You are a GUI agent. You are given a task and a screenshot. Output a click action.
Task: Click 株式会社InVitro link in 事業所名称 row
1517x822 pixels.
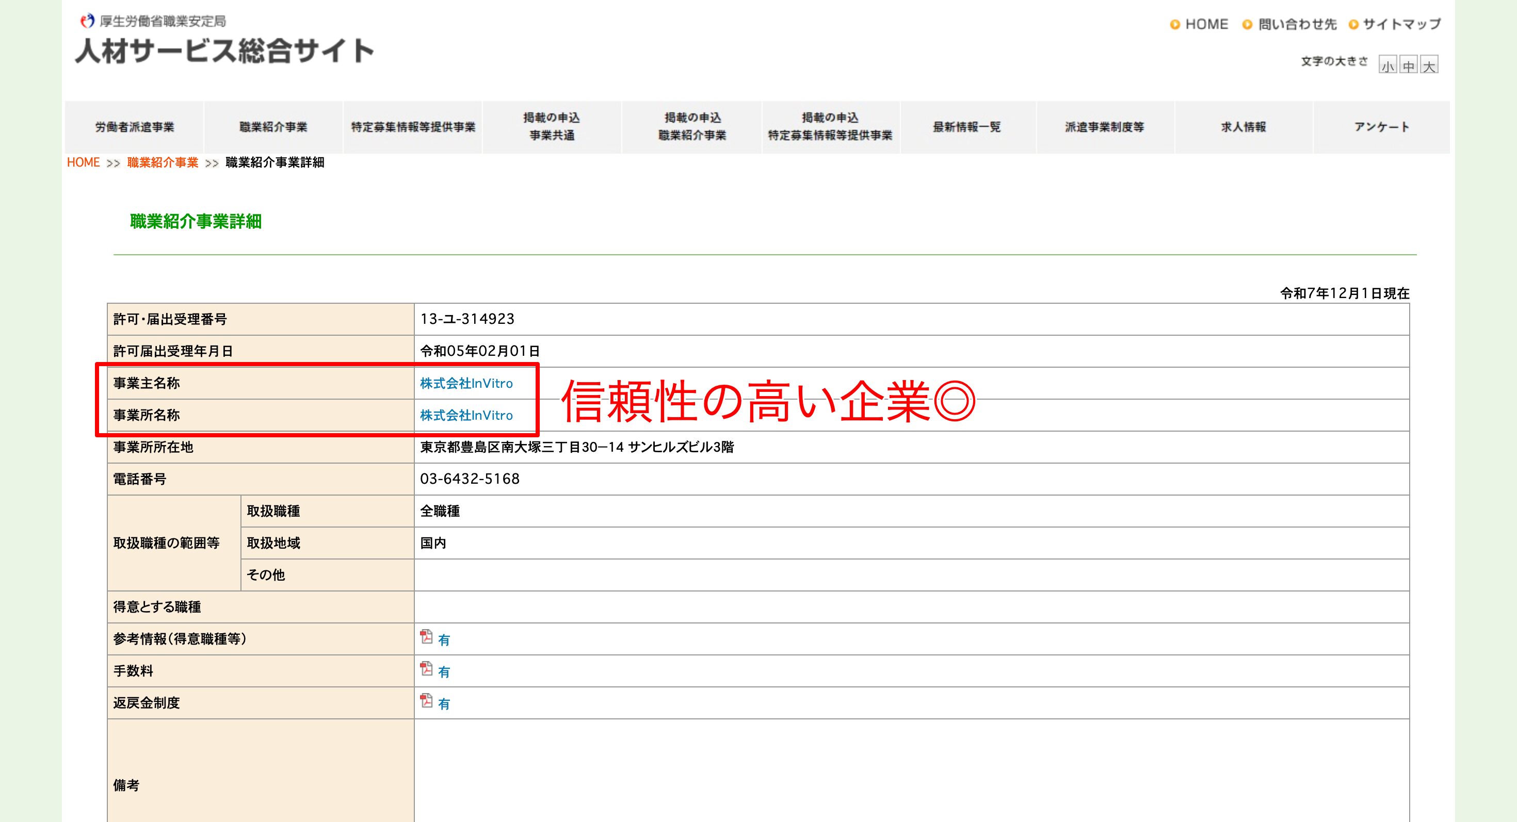click(466, 416)
